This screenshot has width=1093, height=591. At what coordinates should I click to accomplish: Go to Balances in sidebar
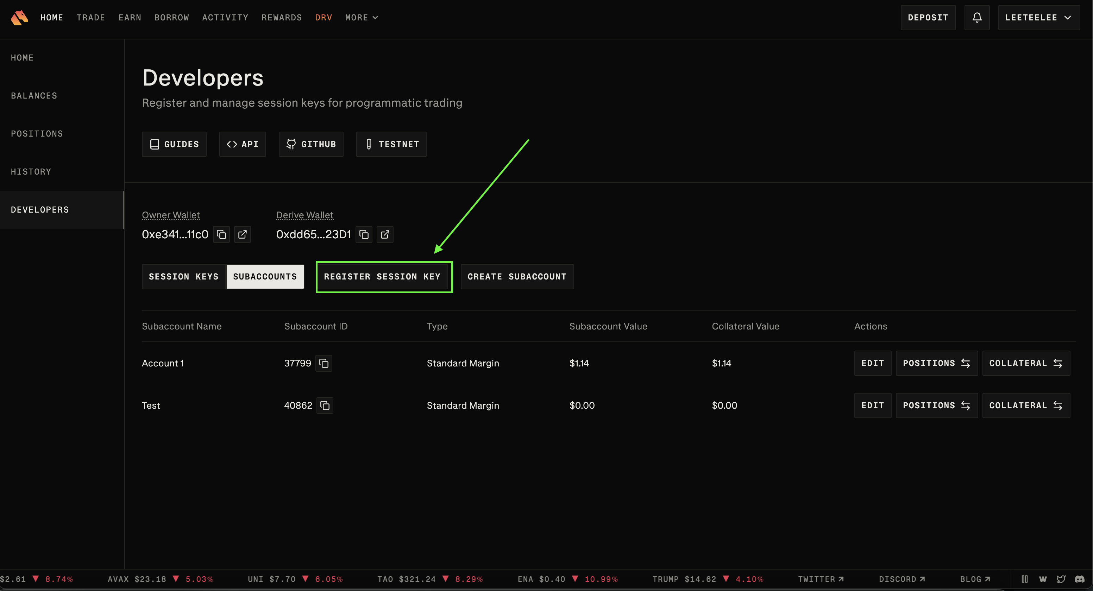(34, 95)
